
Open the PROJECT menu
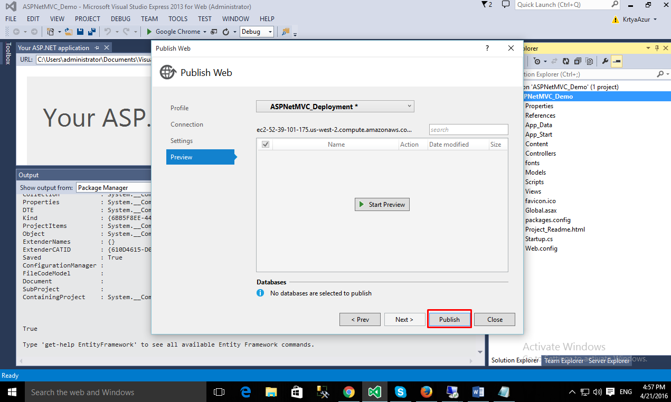(x=88, y=18)
